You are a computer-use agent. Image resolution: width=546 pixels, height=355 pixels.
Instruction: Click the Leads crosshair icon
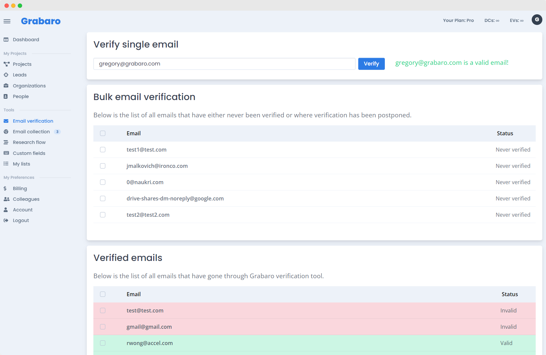click(6, 75)
